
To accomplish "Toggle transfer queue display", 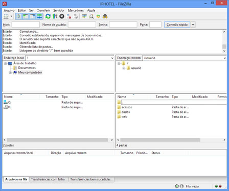I will point(39,16).
